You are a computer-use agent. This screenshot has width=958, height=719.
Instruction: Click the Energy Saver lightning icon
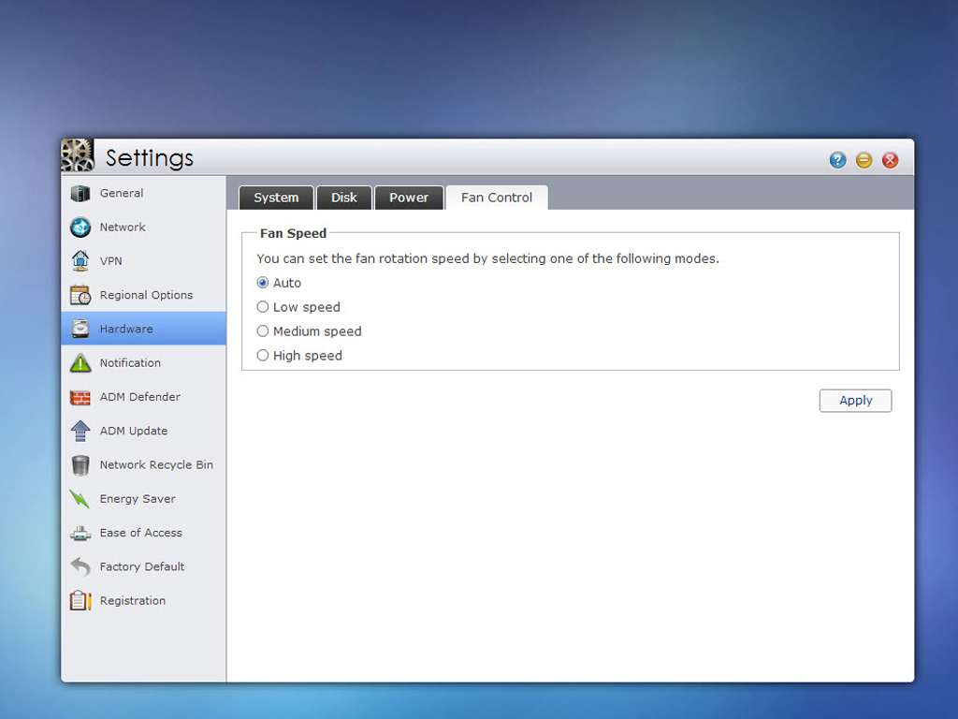(x=80, y=499)
